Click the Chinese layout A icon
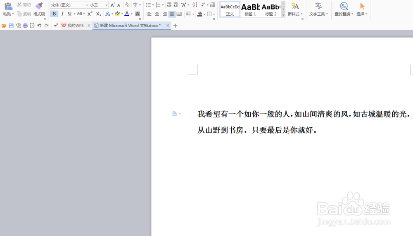This screenshot has width=413, height=236. [x=184, y=5]
